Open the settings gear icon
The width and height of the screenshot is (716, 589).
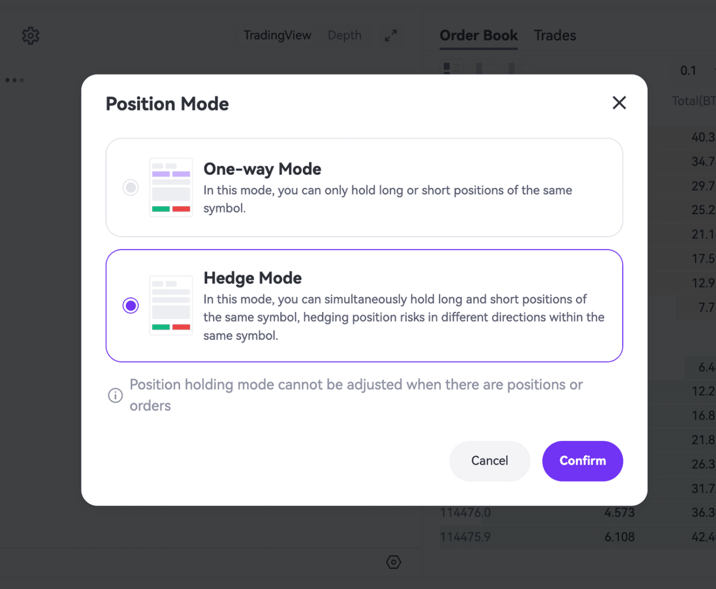click(x=30, y=36)
